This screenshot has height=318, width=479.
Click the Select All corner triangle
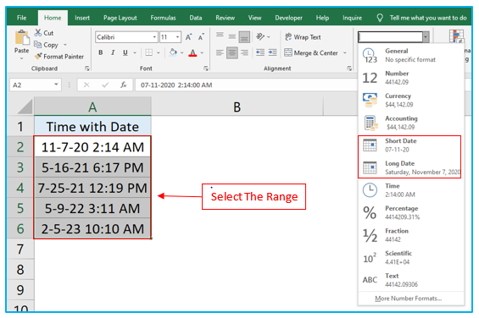(25, 107)
